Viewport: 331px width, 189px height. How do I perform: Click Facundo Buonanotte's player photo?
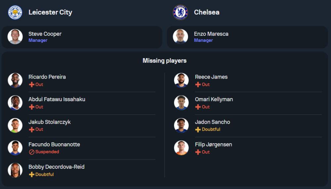point(15,148)
